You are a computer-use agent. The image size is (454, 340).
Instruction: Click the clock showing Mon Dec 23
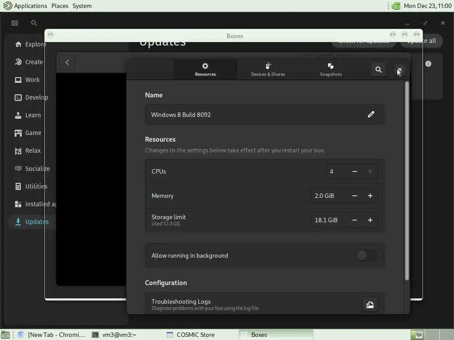[x=427, y=6]
